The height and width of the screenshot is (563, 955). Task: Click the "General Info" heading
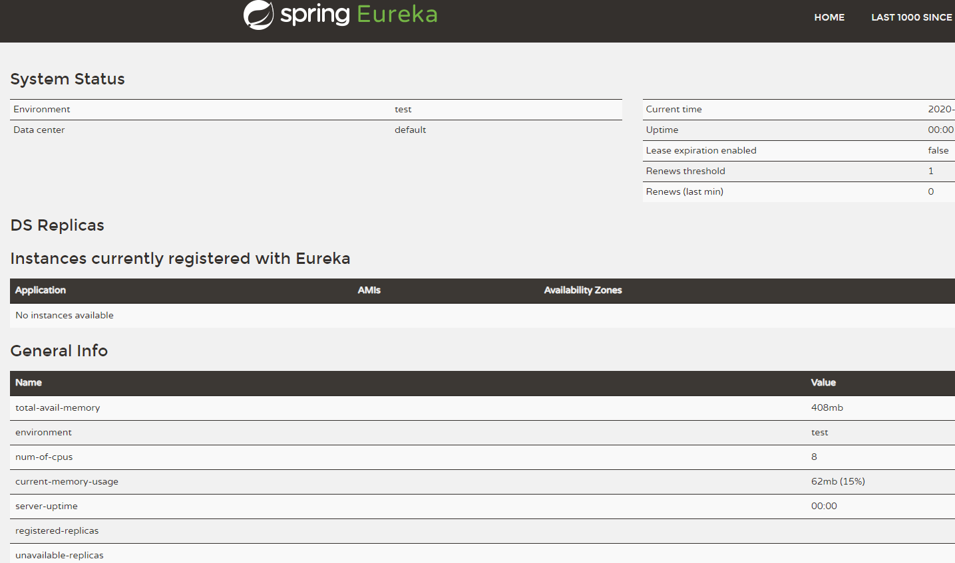[x=59, y=351]
